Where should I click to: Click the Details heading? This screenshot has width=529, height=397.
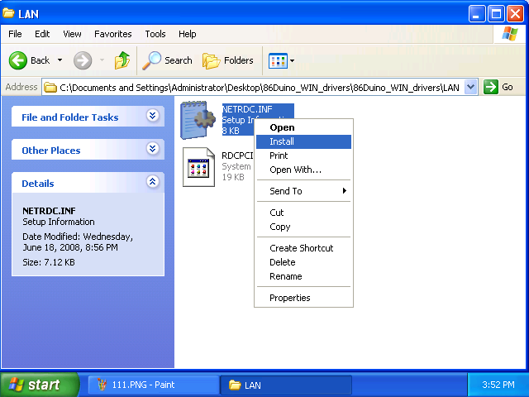click(38, 184)
